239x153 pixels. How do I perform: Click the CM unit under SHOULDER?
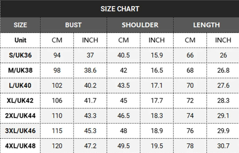123,40
